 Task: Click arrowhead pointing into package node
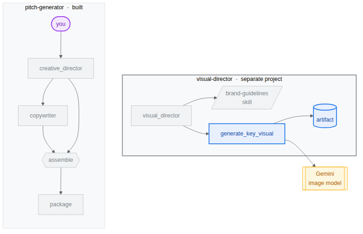(x=61, y=193)
